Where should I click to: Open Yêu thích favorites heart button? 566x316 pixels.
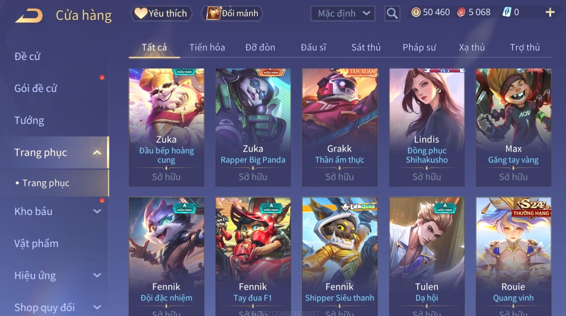161,14
